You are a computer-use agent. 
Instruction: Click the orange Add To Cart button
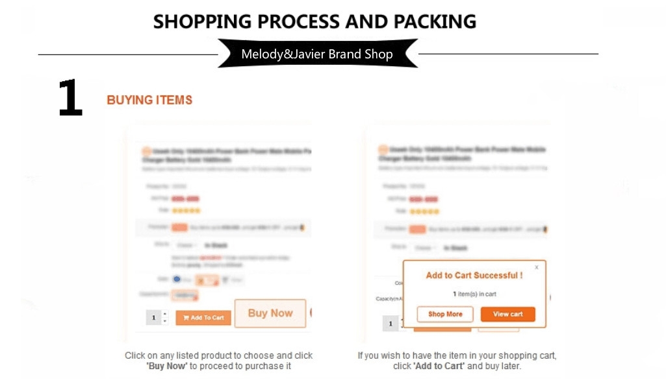tap(203, 317)
